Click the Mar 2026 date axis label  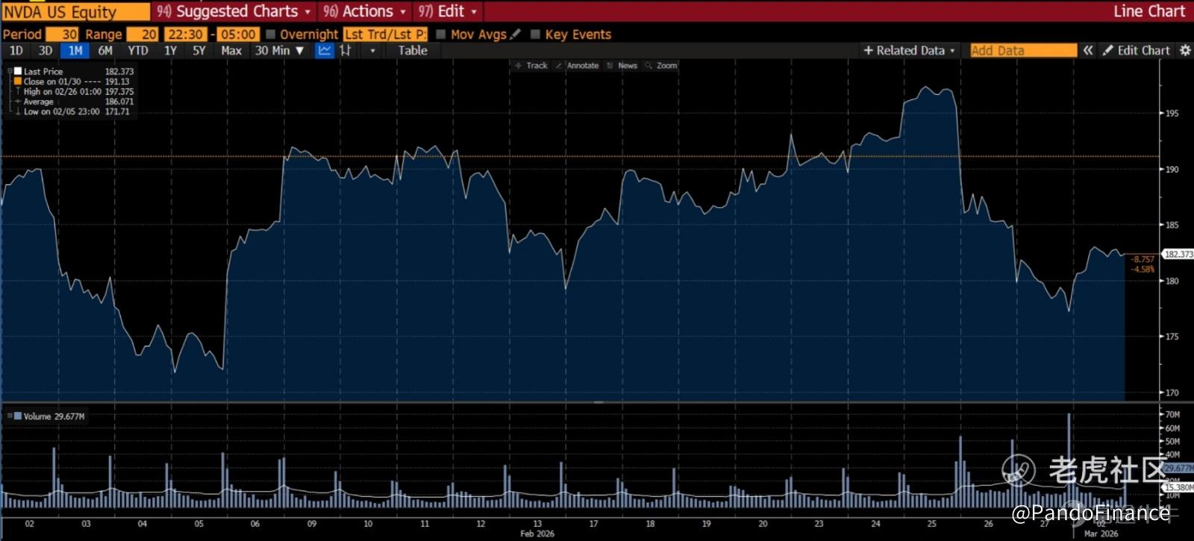tap(1101, 534)
